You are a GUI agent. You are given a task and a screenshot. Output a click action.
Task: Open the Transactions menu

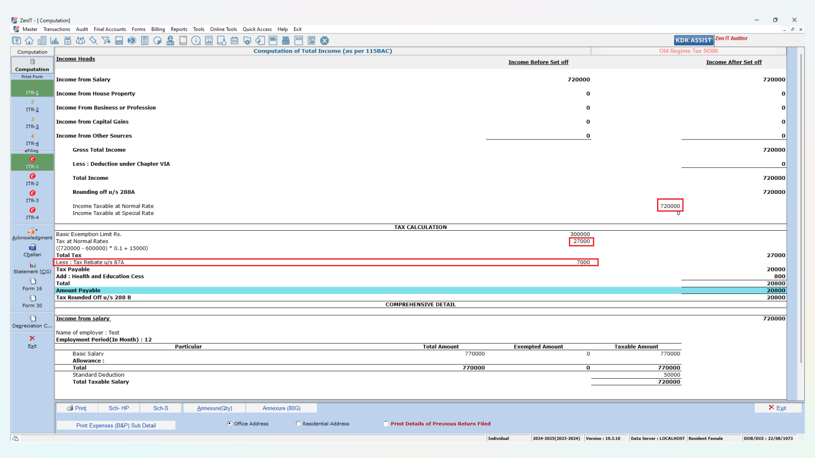pyautogui.click(x=56, y=29)
